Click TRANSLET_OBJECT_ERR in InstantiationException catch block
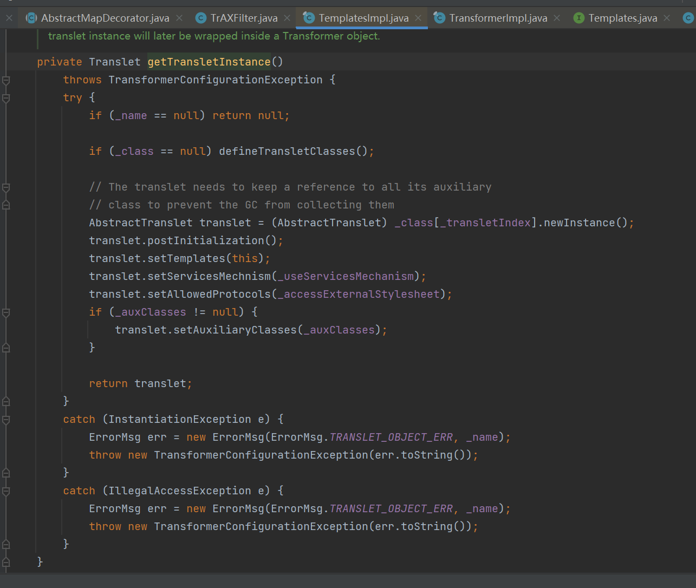The image size is (696, 588). click(x=391, y=437)
